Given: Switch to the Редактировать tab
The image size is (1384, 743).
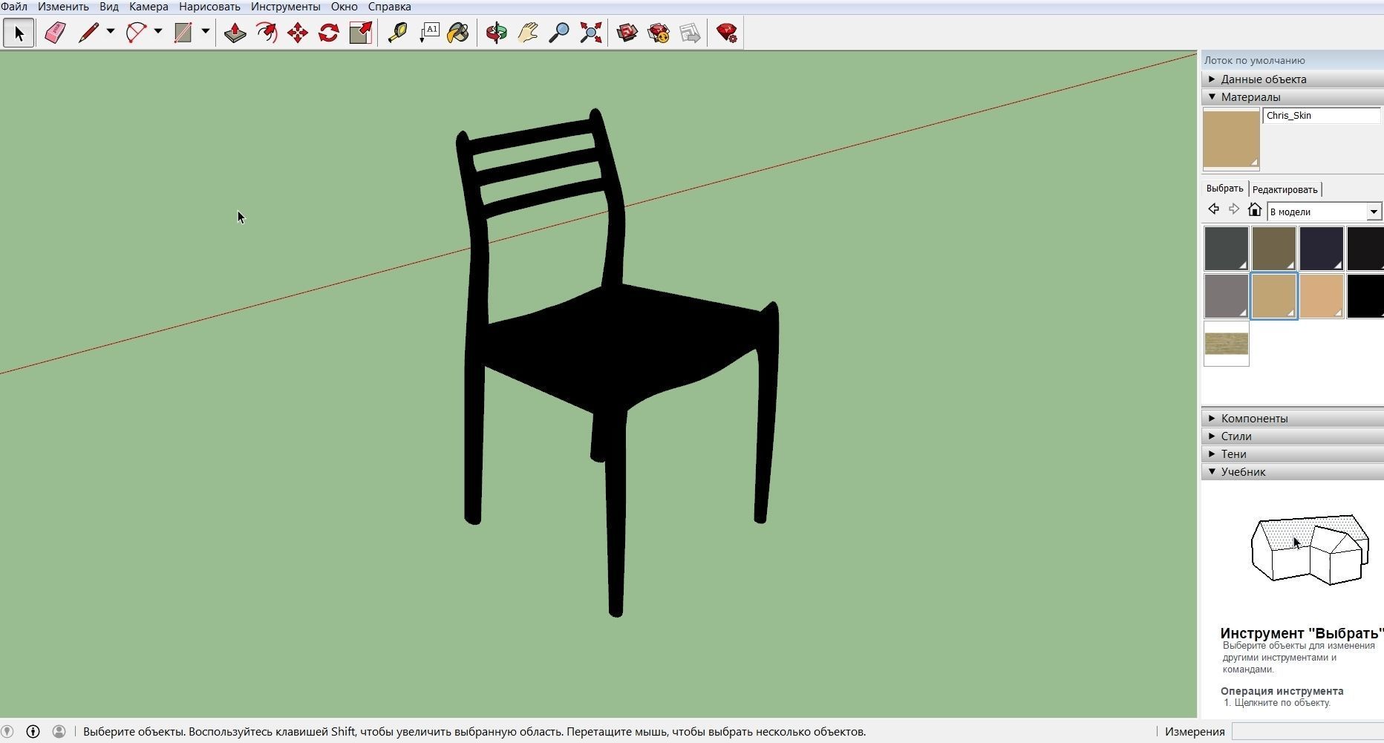Looking at the screenshot, I should (x=1285, y=189).
